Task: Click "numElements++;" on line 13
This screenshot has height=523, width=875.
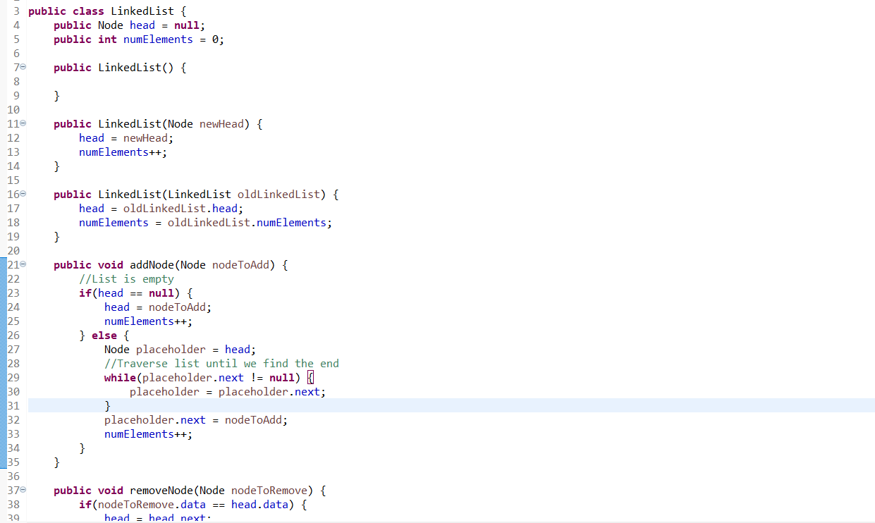Action: pos(123,152)
